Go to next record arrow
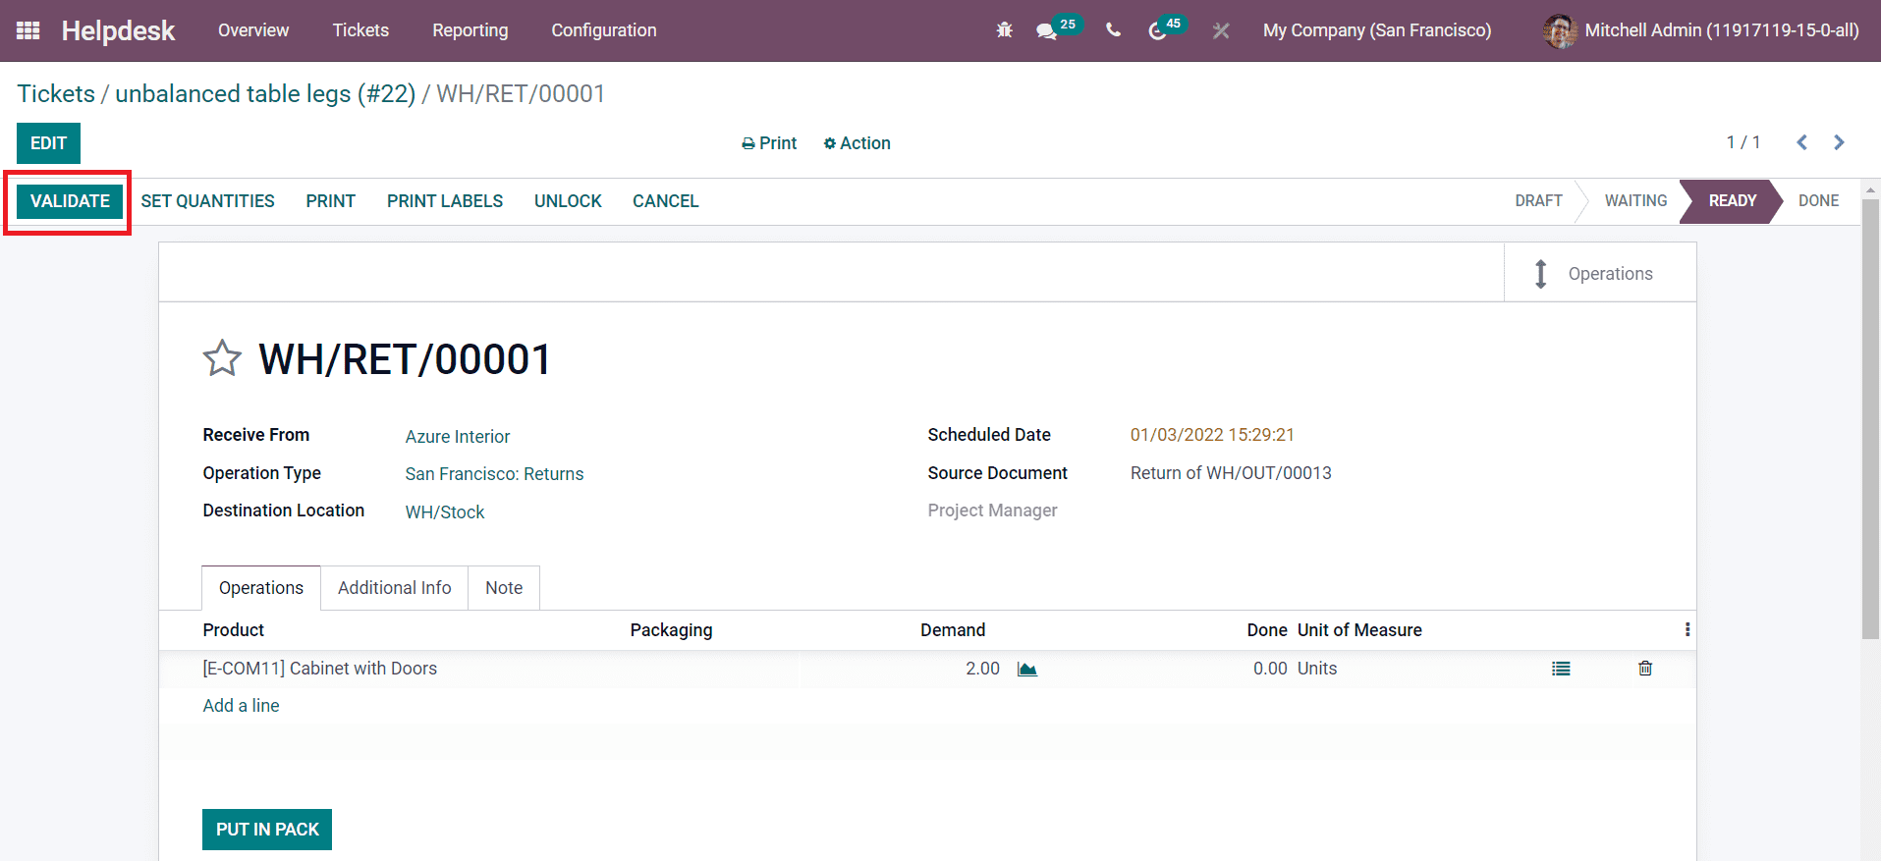The height and width of the screenshot is (861, 1881). coord(1839,142)
